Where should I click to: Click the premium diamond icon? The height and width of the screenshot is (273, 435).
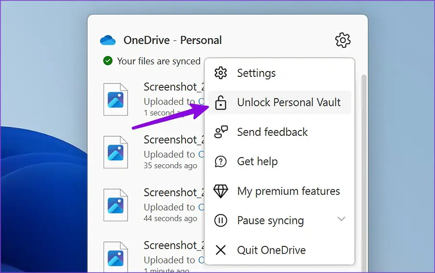point(220,191)
